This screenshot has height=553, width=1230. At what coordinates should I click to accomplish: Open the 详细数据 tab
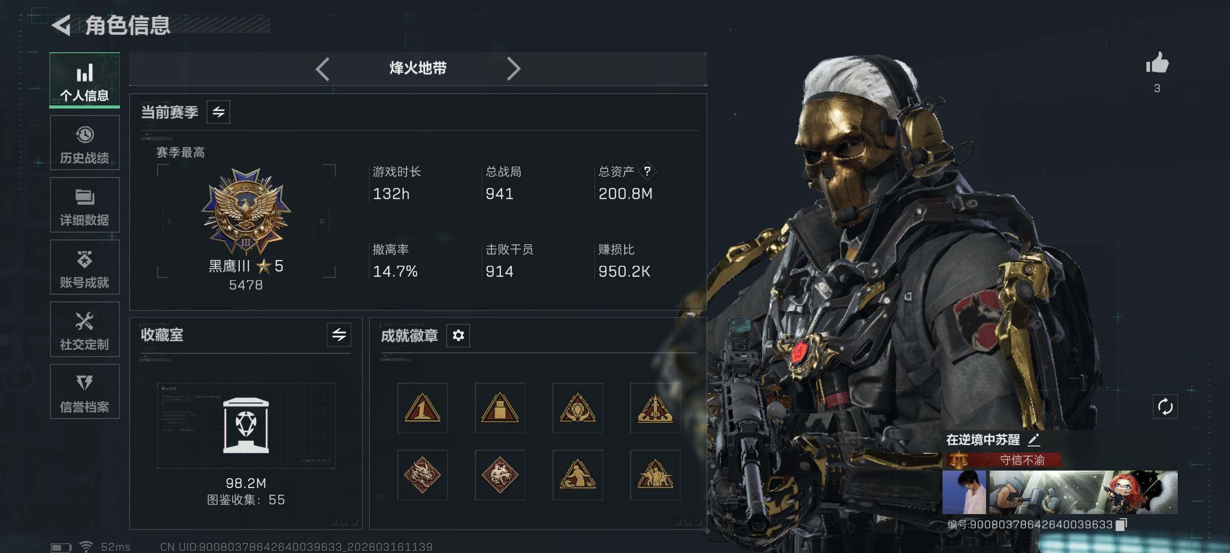tap(85, 205)
